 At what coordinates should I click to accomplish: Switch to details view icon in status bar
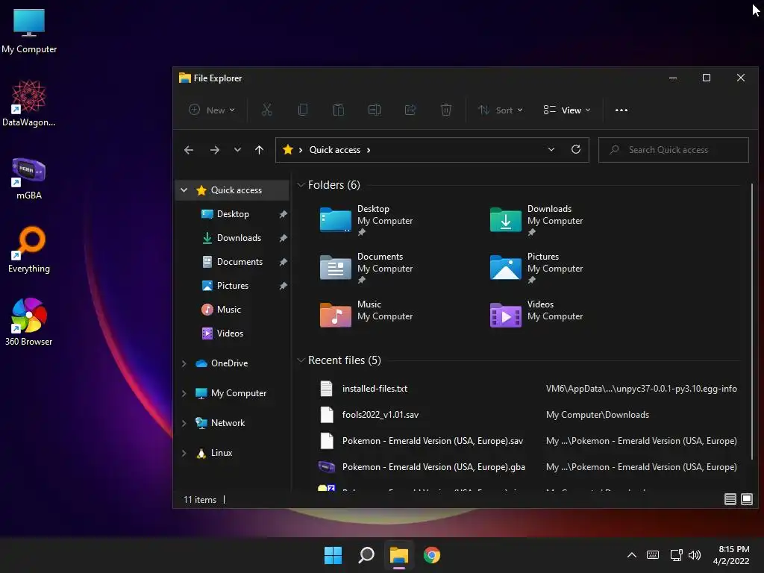pyautogui.click(x=730, y=499)
